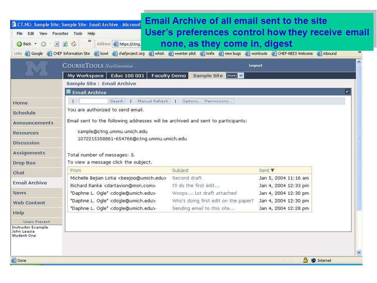Open the (more) sites dropdown
The width and height of the screenshot is (377, 283).
235,75
